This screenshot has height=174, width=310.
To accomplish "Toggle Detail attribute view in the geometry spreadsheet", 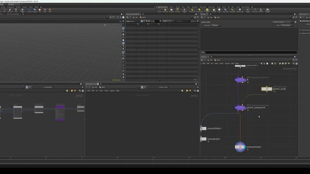I will click(x=149, y=21).
